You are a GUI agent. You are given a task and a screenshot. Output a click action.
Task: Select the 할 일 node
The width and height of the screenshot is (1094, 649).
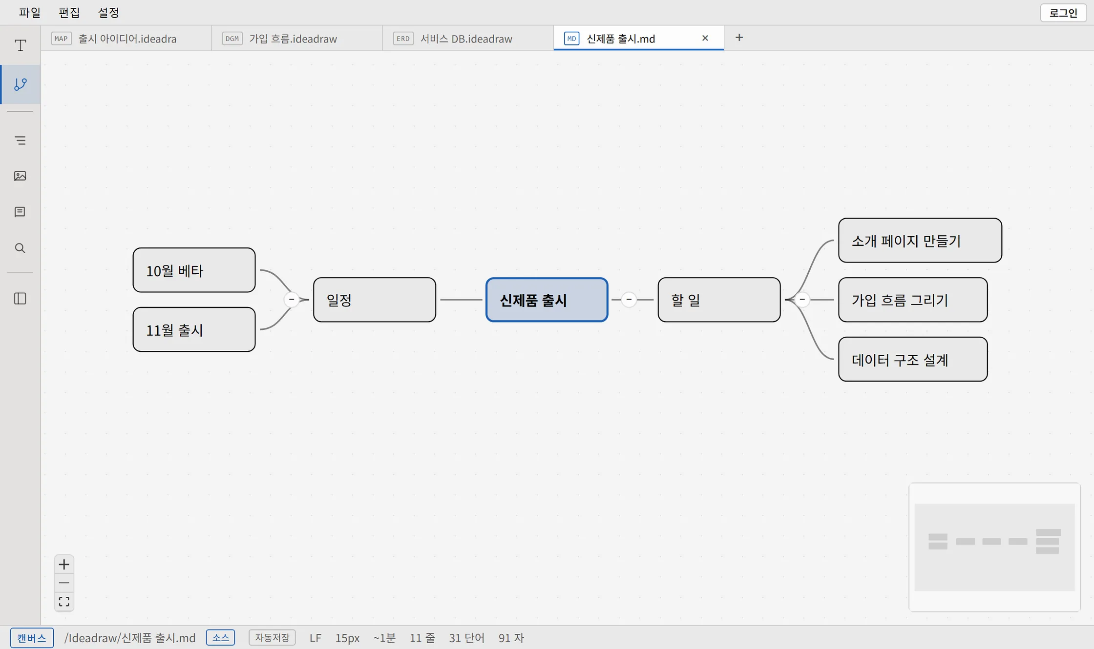[x=719, y=300]
